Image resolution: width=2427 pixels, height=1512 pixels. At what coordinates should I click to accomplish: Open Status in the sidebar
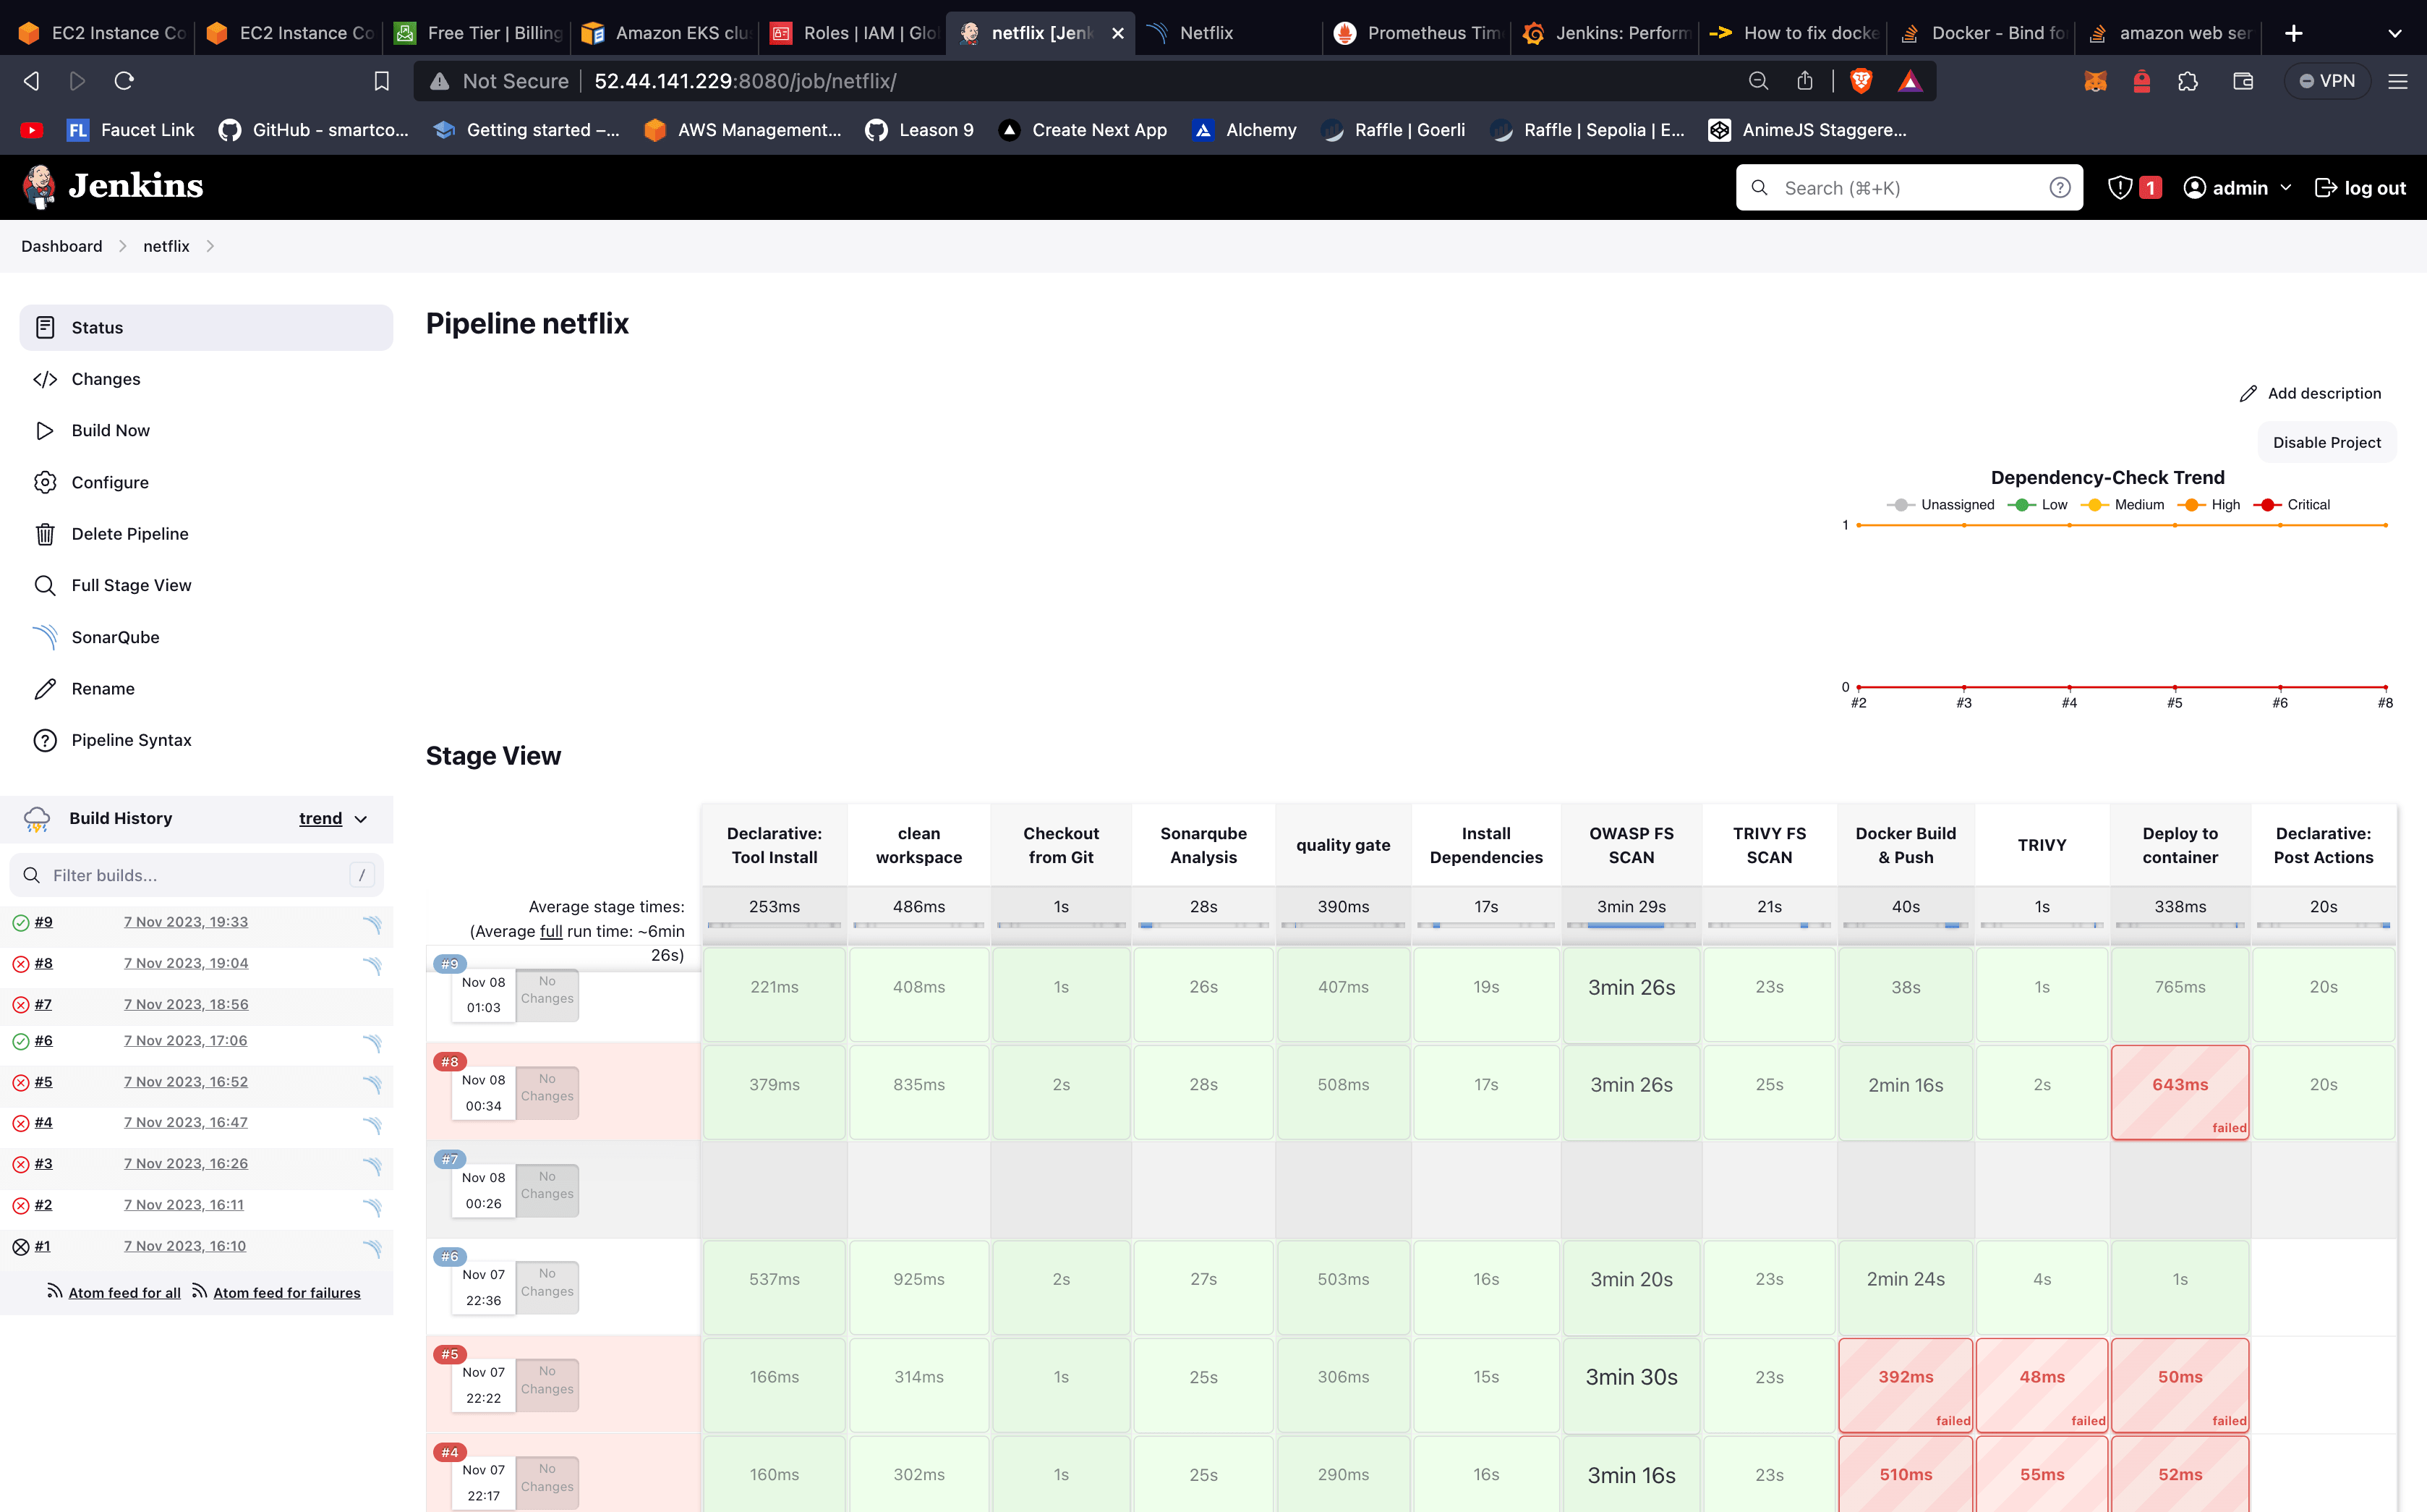206,328
